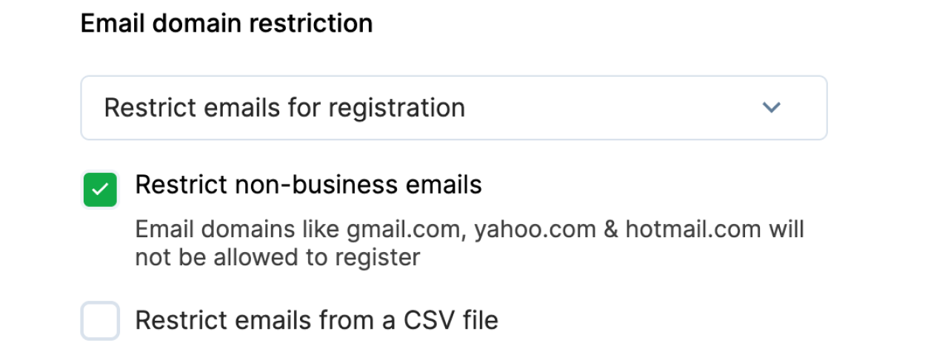Click the 'Restrict emails for registration' selected value text
This screenshot has height=357, width=948.
284,108
